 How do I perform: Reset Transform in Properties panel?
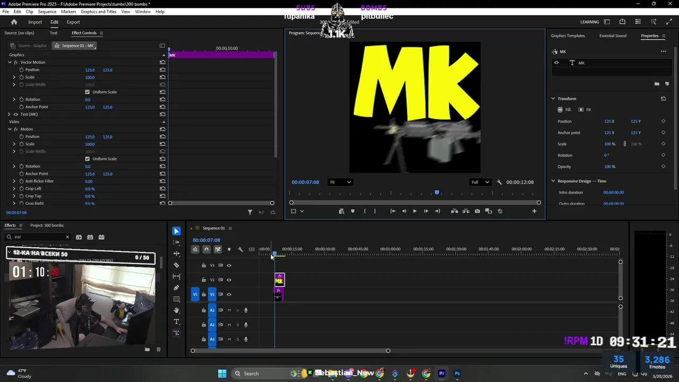point(663,99)
